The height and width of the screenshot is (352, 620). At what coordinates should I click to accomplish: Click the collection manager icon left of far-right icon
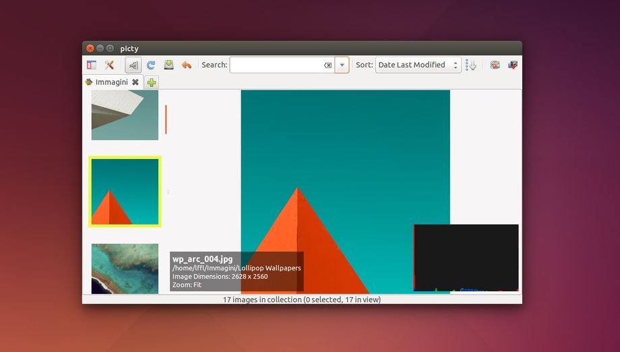tap(495, 65)
